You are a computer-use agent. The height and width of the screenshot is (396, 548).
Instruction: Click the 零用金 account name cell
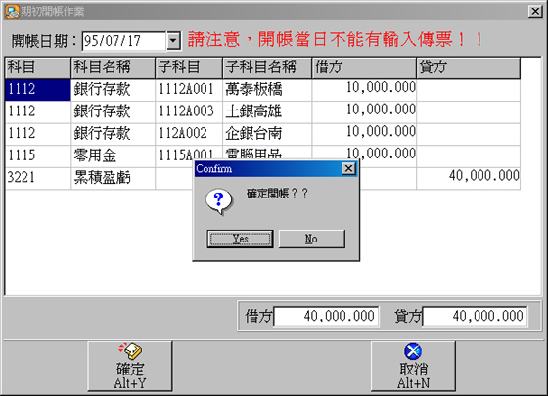(113, 155)
